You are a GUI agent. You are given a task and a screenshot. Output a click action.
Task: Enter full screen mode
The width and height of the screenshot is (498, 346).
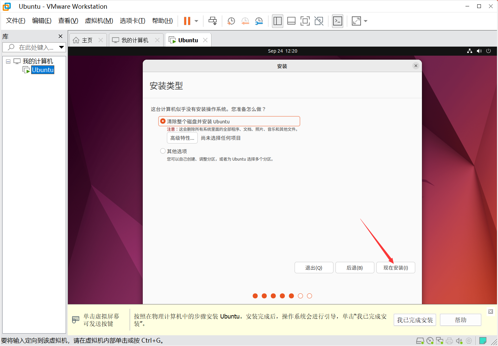[305, 21]
